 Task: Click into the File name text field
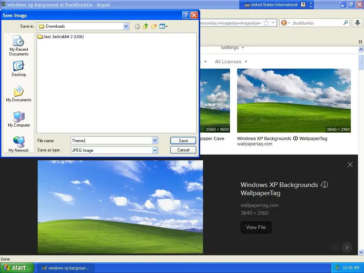(111, 140)
